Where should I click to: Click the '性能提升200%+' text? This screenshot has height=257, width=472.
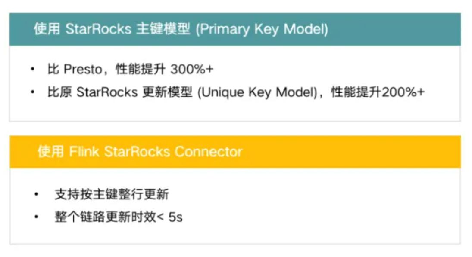(378, 92)
